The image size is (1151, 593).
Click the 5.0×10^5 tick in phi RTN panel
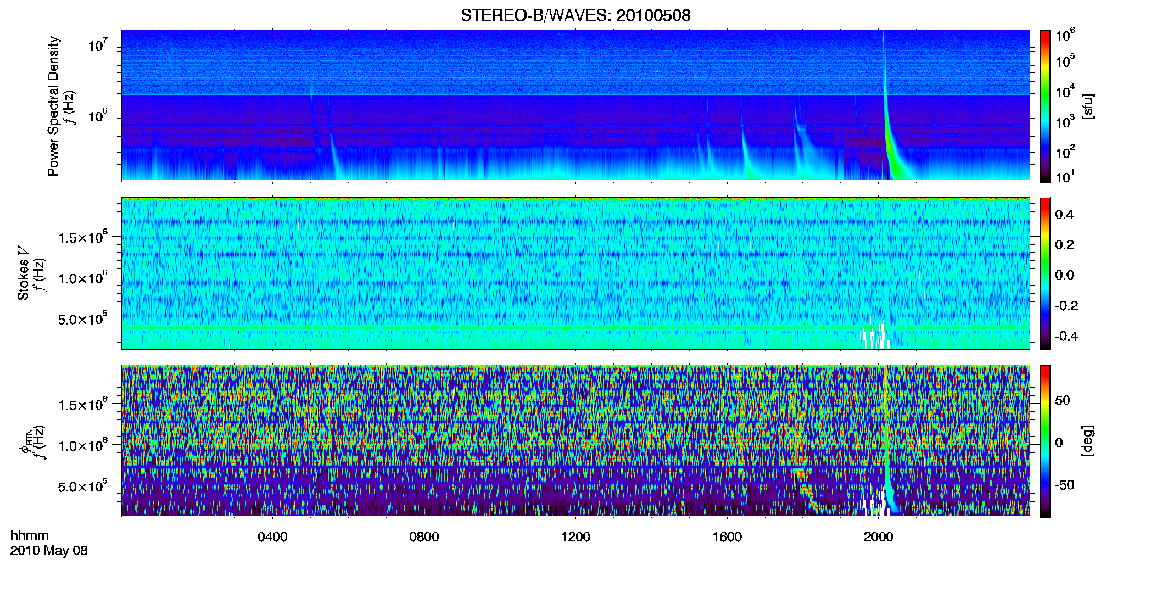[83, 486]
